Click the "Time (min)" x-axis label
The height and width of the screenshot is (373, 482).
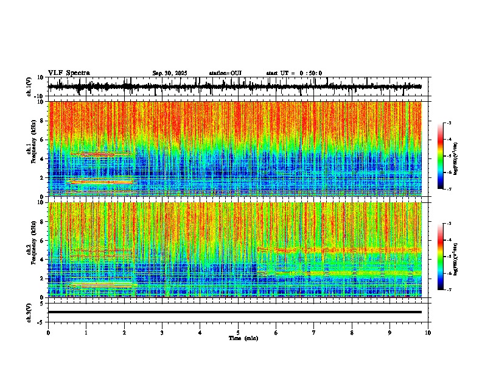click(243, 338)
